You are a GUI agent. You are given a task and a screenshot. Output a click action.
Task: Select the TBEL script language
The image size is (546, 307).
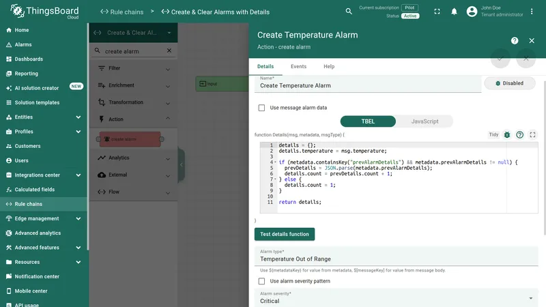pos(368,121)
